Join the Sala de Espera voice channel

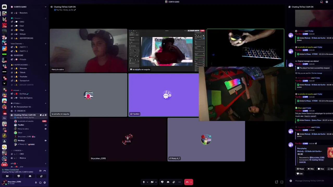29,98
